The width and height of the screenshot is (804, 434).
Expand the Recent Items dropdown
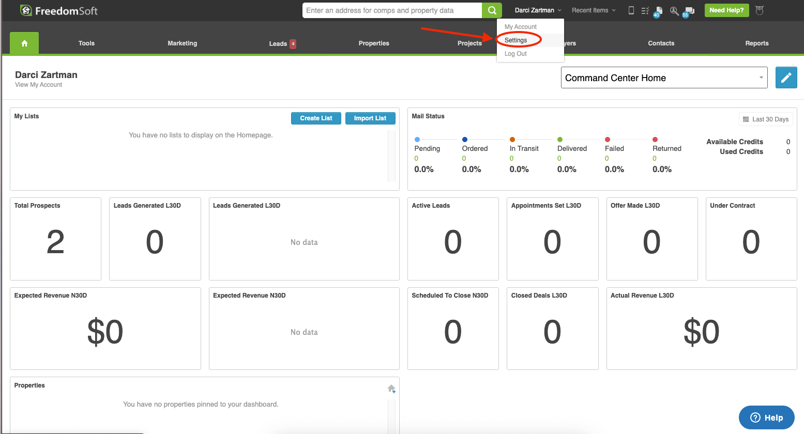pos(594,10)
